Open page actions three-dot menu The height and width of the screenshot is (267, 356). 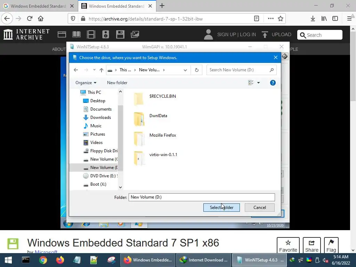[x=270, y=19]
